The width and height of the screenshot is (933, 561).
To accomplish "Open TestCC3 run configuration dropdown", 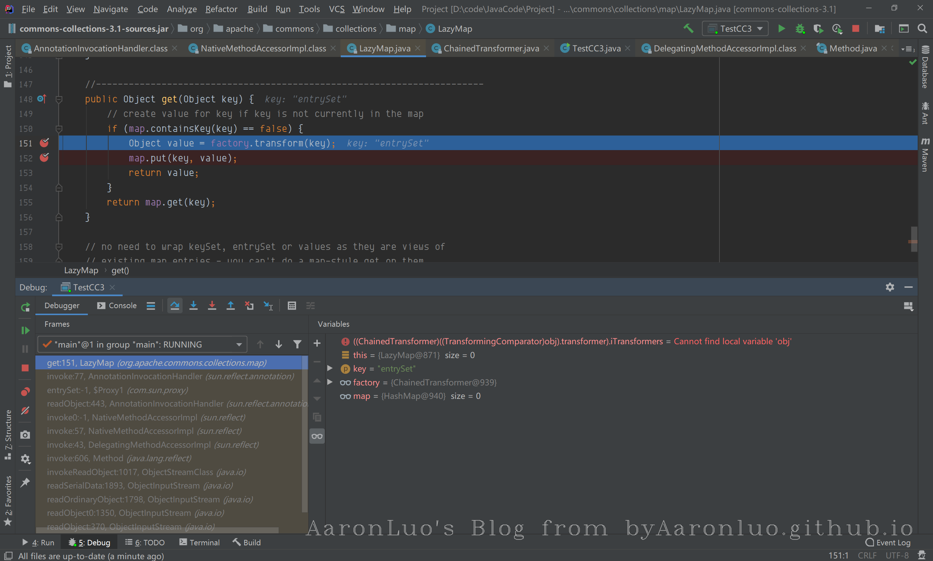I will pos(735,29).
